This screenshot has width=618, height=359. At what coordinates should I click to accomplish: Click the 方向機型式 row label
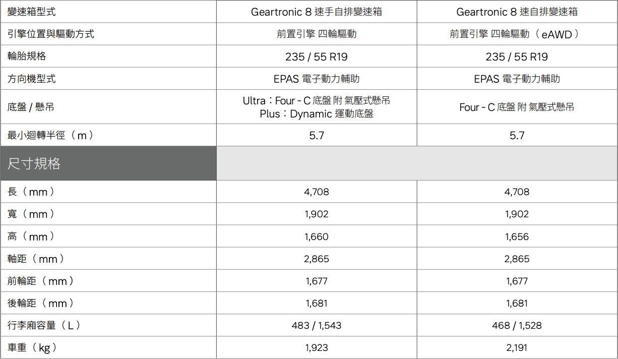pyautogui.click(x=32, y=79)
